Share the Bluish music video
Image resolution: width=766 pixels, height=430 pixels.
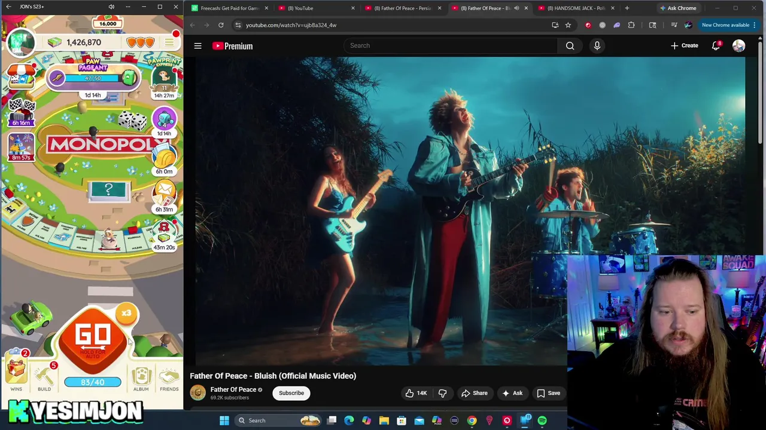coord(474,393)
